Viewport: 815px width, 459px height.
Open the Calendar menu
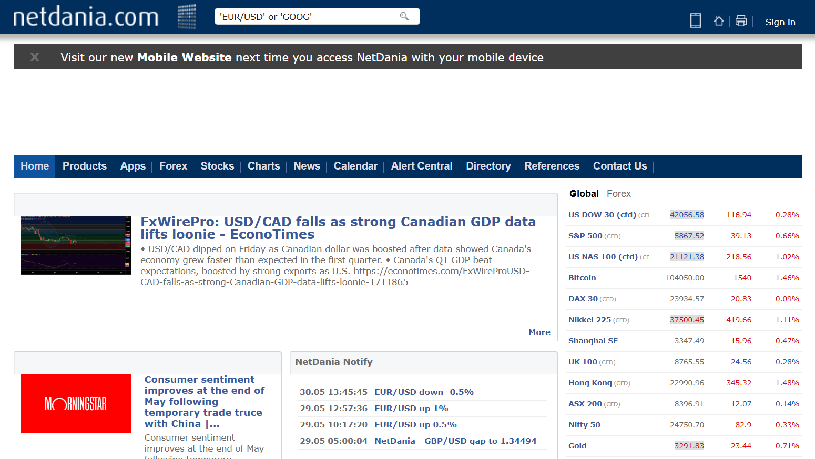pos(356,166)
